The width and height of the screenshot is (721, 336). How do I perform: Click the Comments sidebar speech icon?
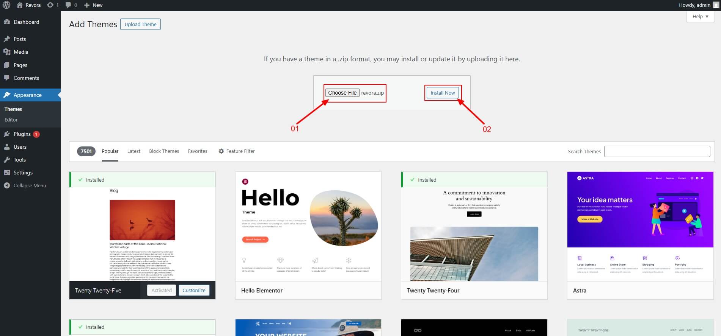[7, 78]
